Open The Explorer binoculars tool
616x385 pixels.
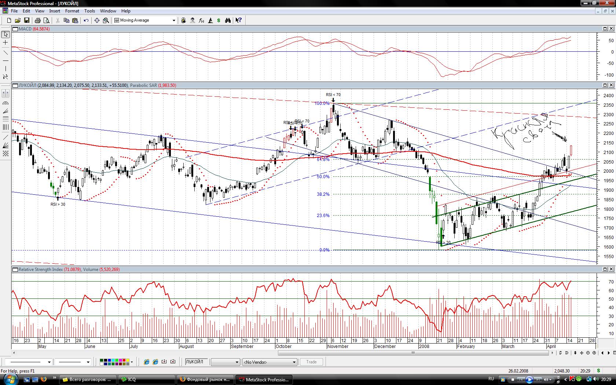coord(228,21)
